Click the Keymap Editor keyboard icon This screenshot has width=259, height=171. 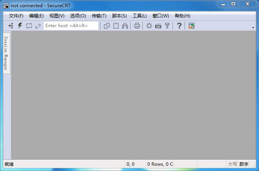coord(158,26)
